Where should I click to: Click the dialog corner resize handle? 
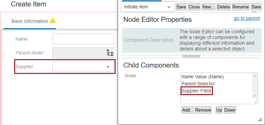(x=260, y=120)
